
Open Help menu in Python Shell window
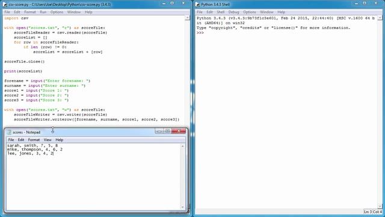coord(282,12)
